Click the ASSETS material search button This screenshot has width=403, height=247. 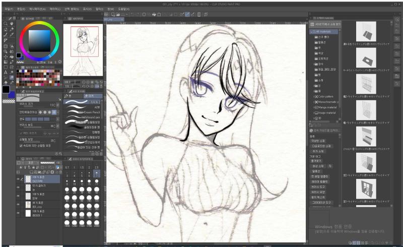tap(325, 24)
